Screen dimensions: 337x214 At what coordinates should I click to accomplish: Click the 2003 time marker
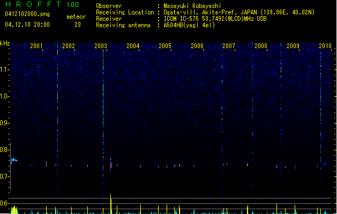tap(101, 45)
